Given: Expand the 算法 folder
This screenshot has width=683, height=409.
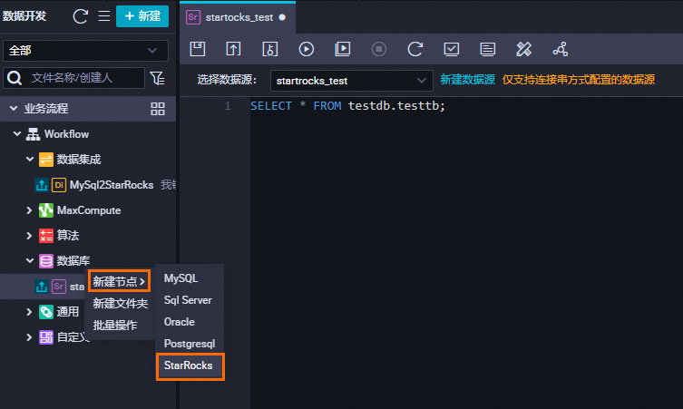Looking at the screenshot, I should (29, 236).
